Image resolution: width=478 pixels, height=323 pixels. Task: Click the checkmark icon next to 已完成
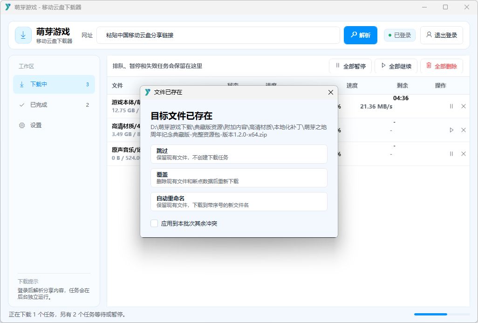click(22, 105)
